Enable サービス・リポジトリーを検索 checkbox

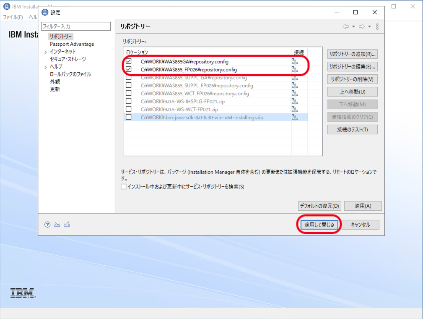pos(124,187)
